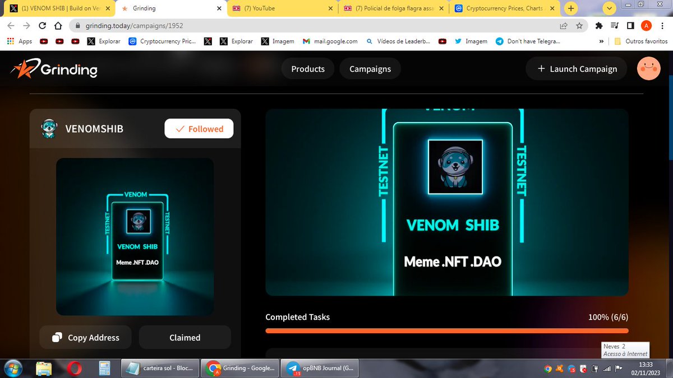Expand the bookmarks overflow chevron
The width and height of the screenshot is (673, 378).
(601, 41)
